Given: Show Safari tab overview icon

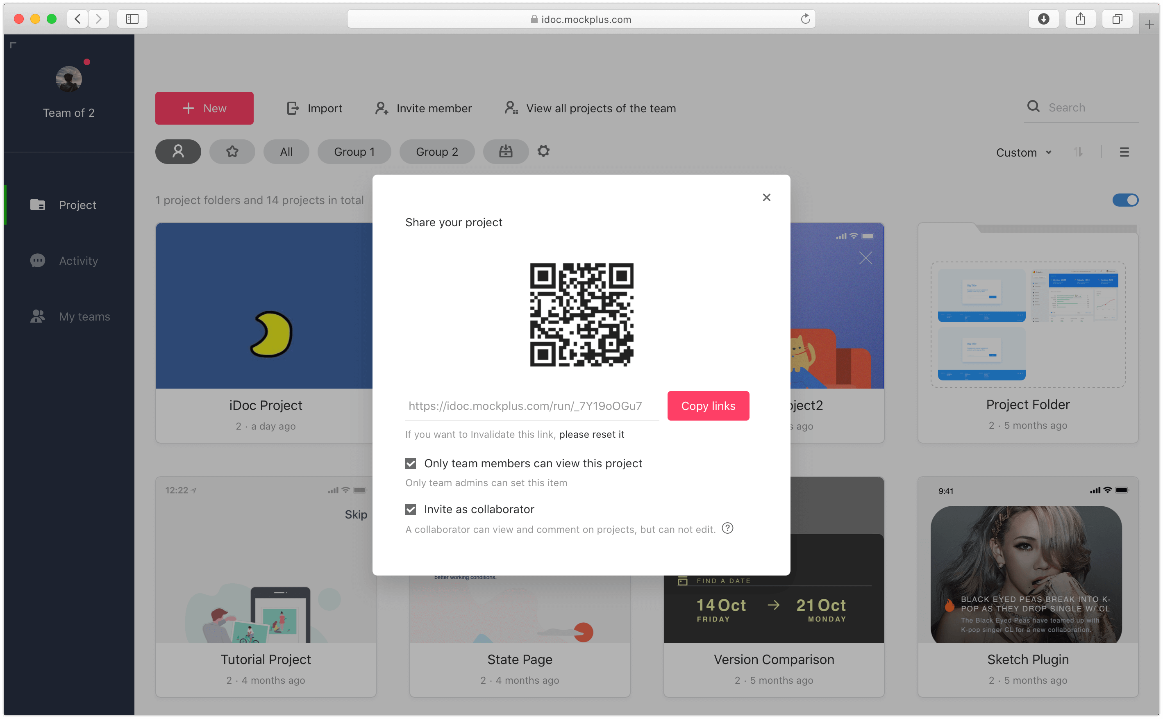Looking at the screenshot, I should click(1117, 18).
